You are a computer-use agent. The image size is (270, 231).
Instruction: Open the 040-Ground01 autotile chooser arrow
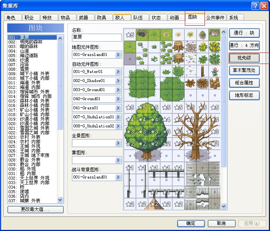click(118, 99)
